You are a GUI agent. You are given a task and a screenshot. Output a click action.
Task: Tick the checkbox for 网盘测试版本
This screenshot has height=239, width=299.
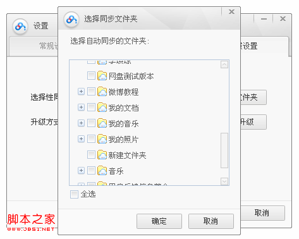pos(91,75)
